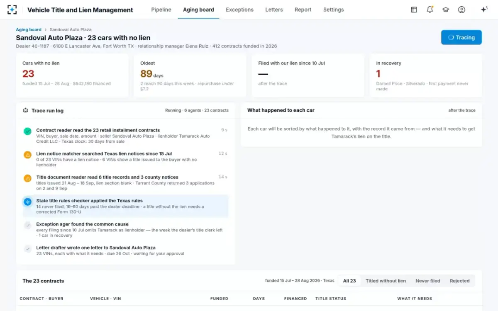Click the TITLE STATUS column header
Viewport: 498px width, 311px height.
pos(331,299)
